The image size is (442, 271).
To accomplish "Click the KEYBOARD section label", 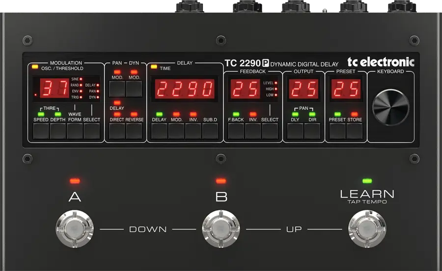I will click(390, 72).
